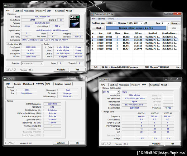Click OK in CPU tab window

tap(78, 70)
